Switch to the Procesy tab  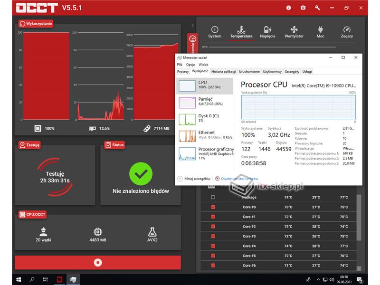tap(183, 72)
